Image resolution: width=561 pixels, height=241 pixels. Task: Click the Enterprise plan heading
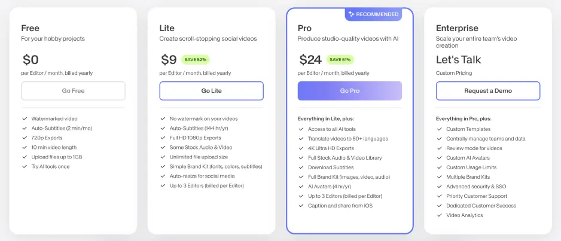click(x=457, y=28)
